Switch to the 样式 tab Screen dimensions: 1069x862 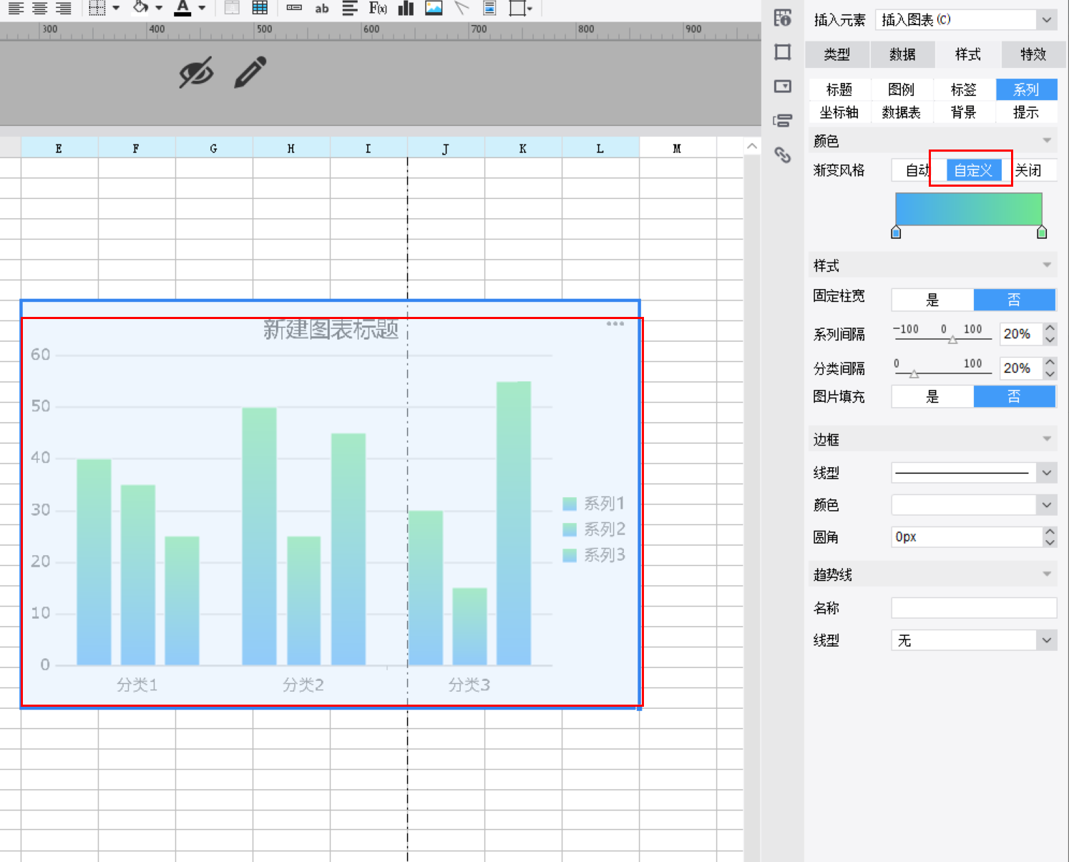(967, 54)
